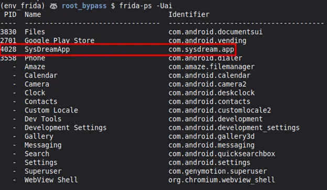Select identifier 'com.android.development'

click(215, 119)
